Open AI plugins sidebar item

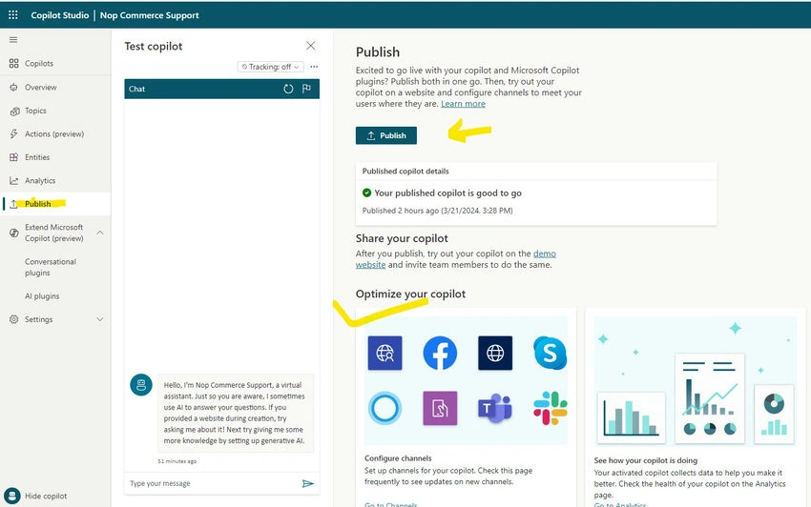[42, 296]
